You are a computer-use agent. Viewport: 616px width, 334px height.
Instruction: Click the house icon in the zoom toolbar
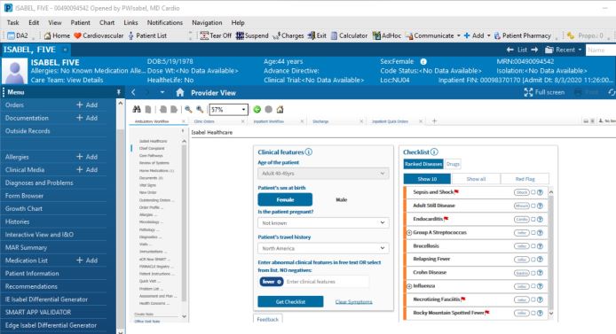click(280, 109)
